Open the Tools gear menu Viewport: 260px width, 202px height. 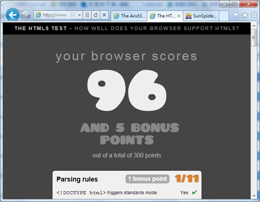pyautogui.click(x=254, y=15)
